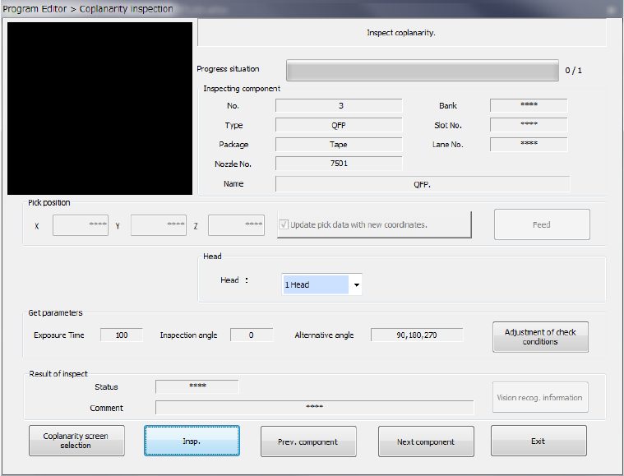624x476 pixels.
Task: Click the Progress situation bar
Action: (422, 70)
